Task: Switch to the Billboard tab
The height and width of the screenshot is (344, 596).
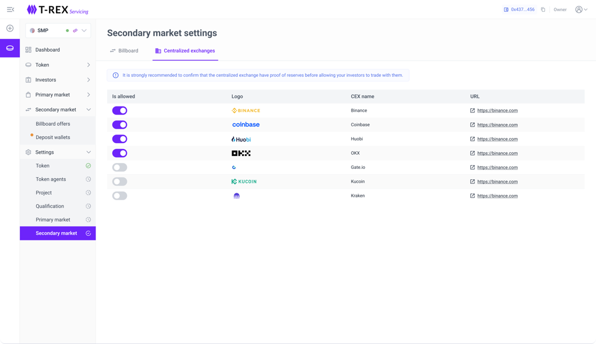Action: pyautogui.click(x=124, y=51)
